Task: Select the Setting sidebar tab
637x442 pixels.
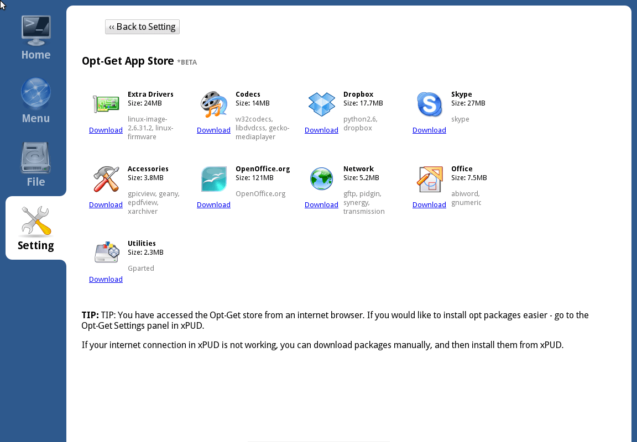Action: pyautogui.click(x=36, y=228)
